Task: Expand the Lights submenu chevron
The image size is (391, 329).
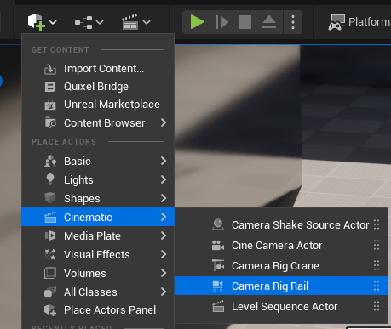Action: [x=164, y=179]
